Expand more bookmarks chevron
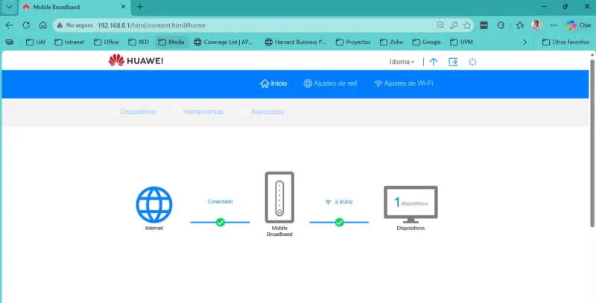This screenshot has width=596, height=303. [525, 42]
